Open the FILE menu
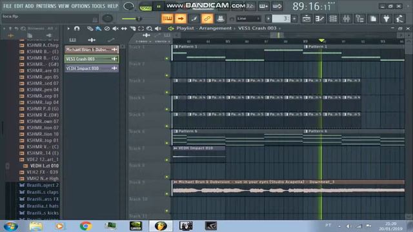The height and width of the screenshot is (232, 413). tap(7, 6)
